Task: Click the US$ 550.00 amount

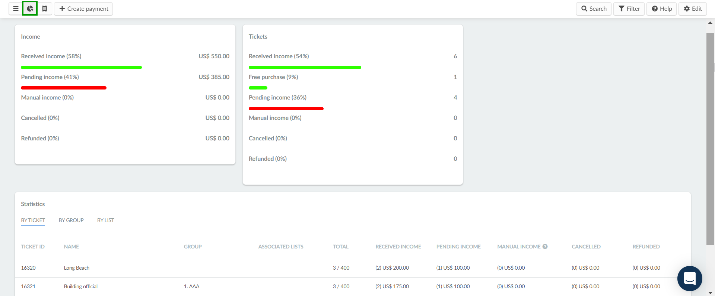Action: pos(214,56)
